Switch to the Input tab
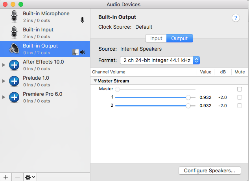This screenshot has height=181, width=249. click(156, 38)
